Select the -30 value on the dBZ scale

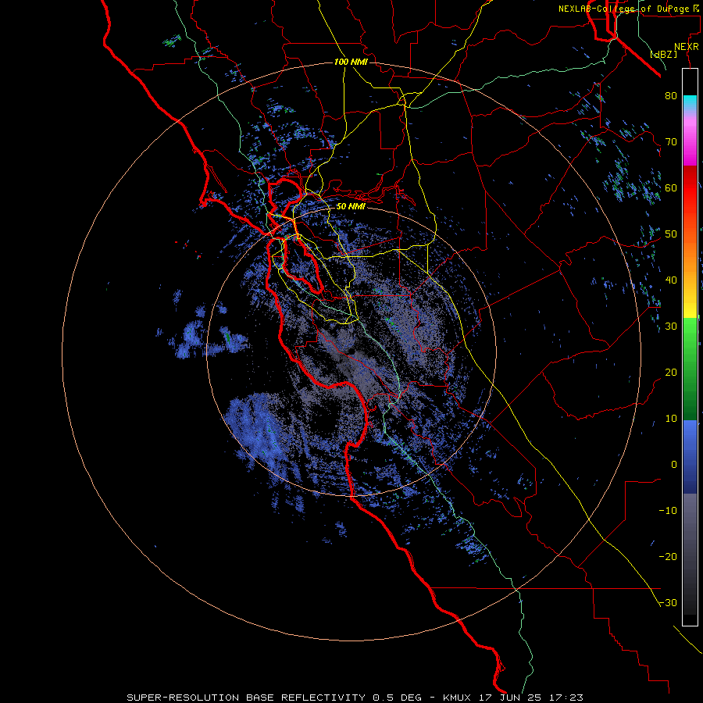click(668, 603)
